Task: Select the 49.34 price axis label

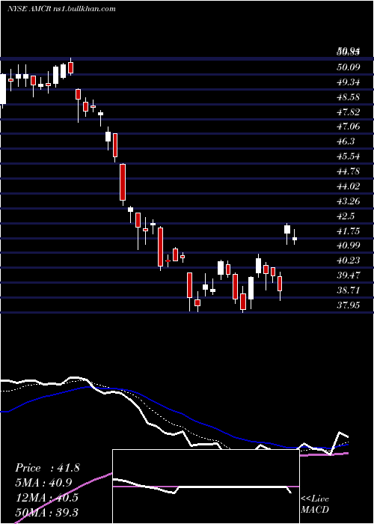Action: [x=349, y=82]
